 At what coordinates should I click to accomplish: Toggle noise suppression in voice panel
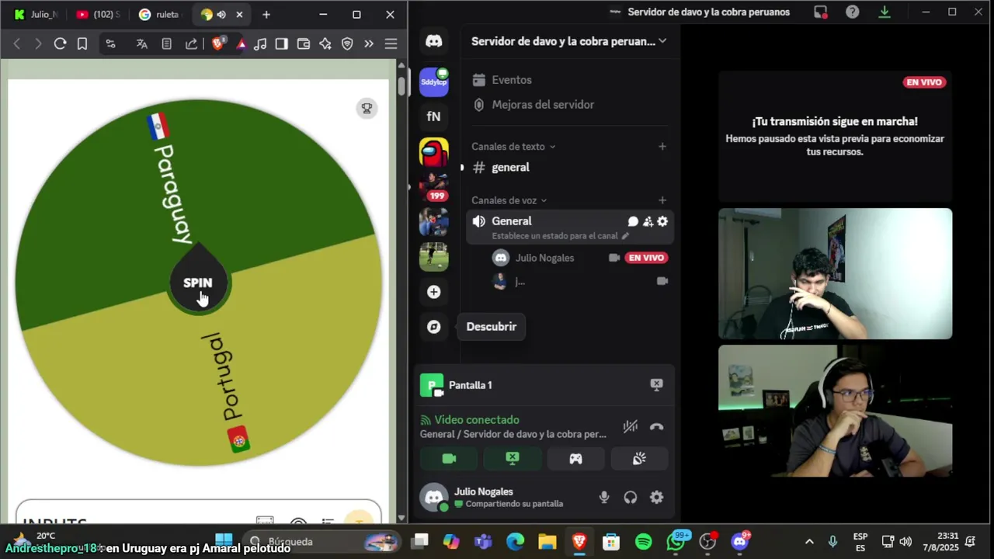coord(631,426)
